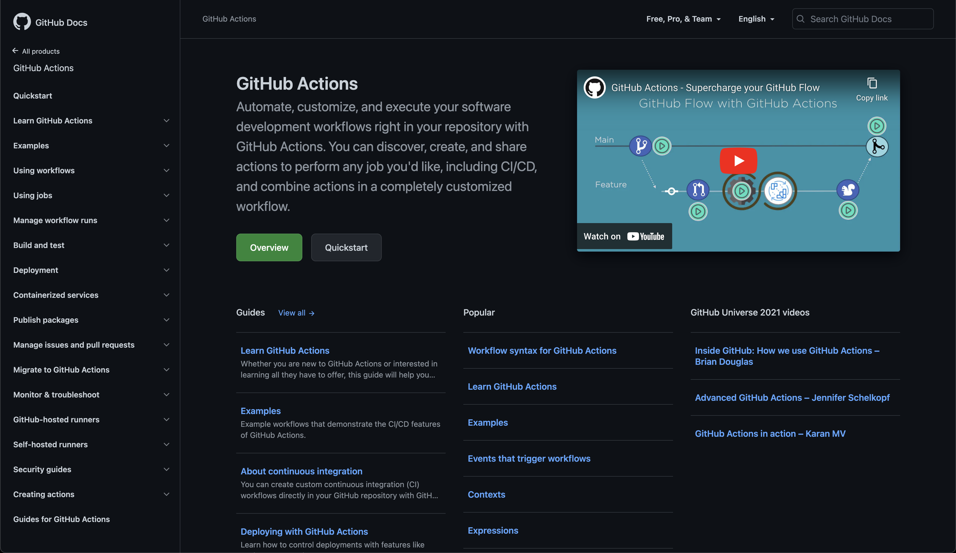Expand the Security guides chevron
956x553 pixels.
pos(166,469)
